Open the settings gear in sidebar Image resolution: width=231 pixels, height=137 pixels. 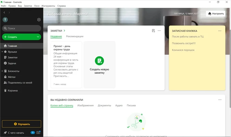(39, 20)
